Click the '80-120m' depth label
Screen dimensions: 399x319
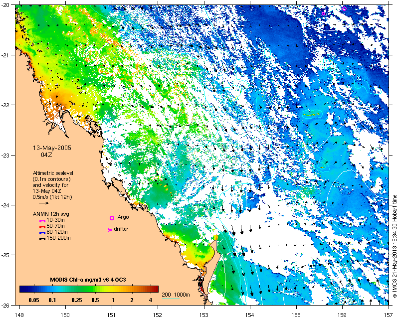[57, 232]
